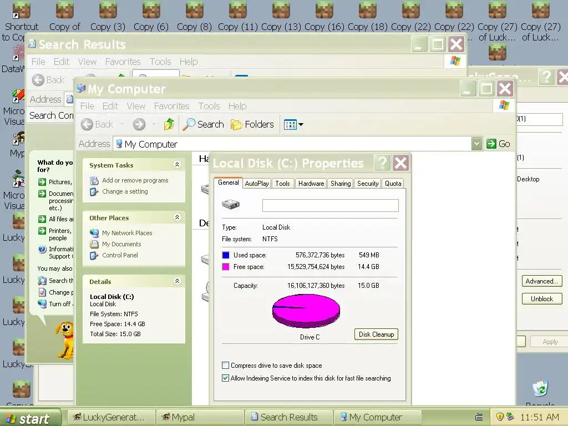Switch to Search Results taskbar button
Image resolution: width=568 pixels, height=426 pixels.
[288, 417]
